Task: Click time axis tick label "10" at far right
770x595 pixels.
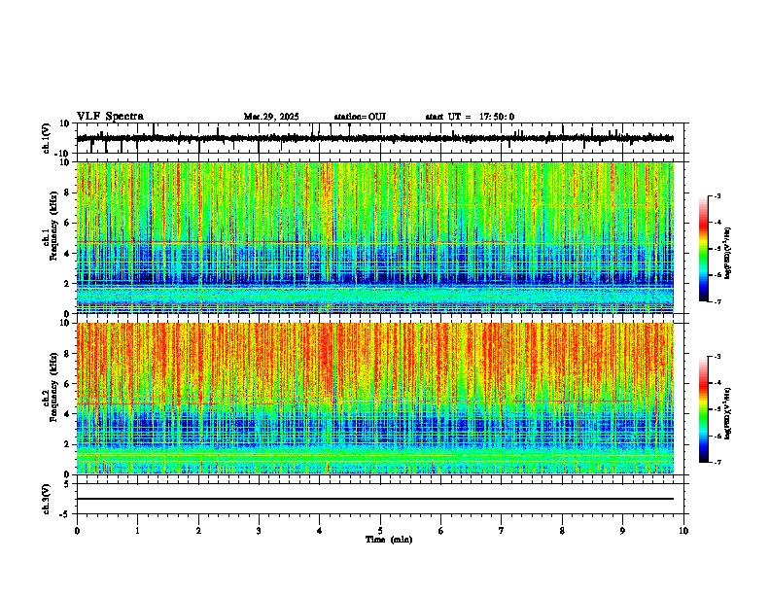Action: click(x=683, y=531)
